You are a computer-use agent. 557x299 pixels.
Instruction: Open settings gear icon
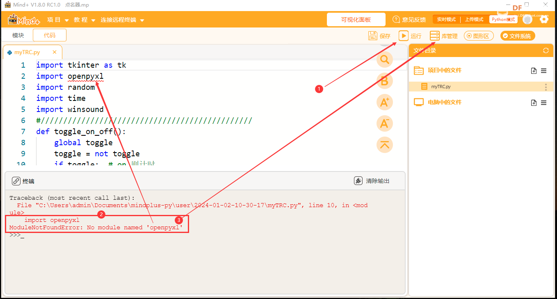pyautogui.click(x=544, y=19)
